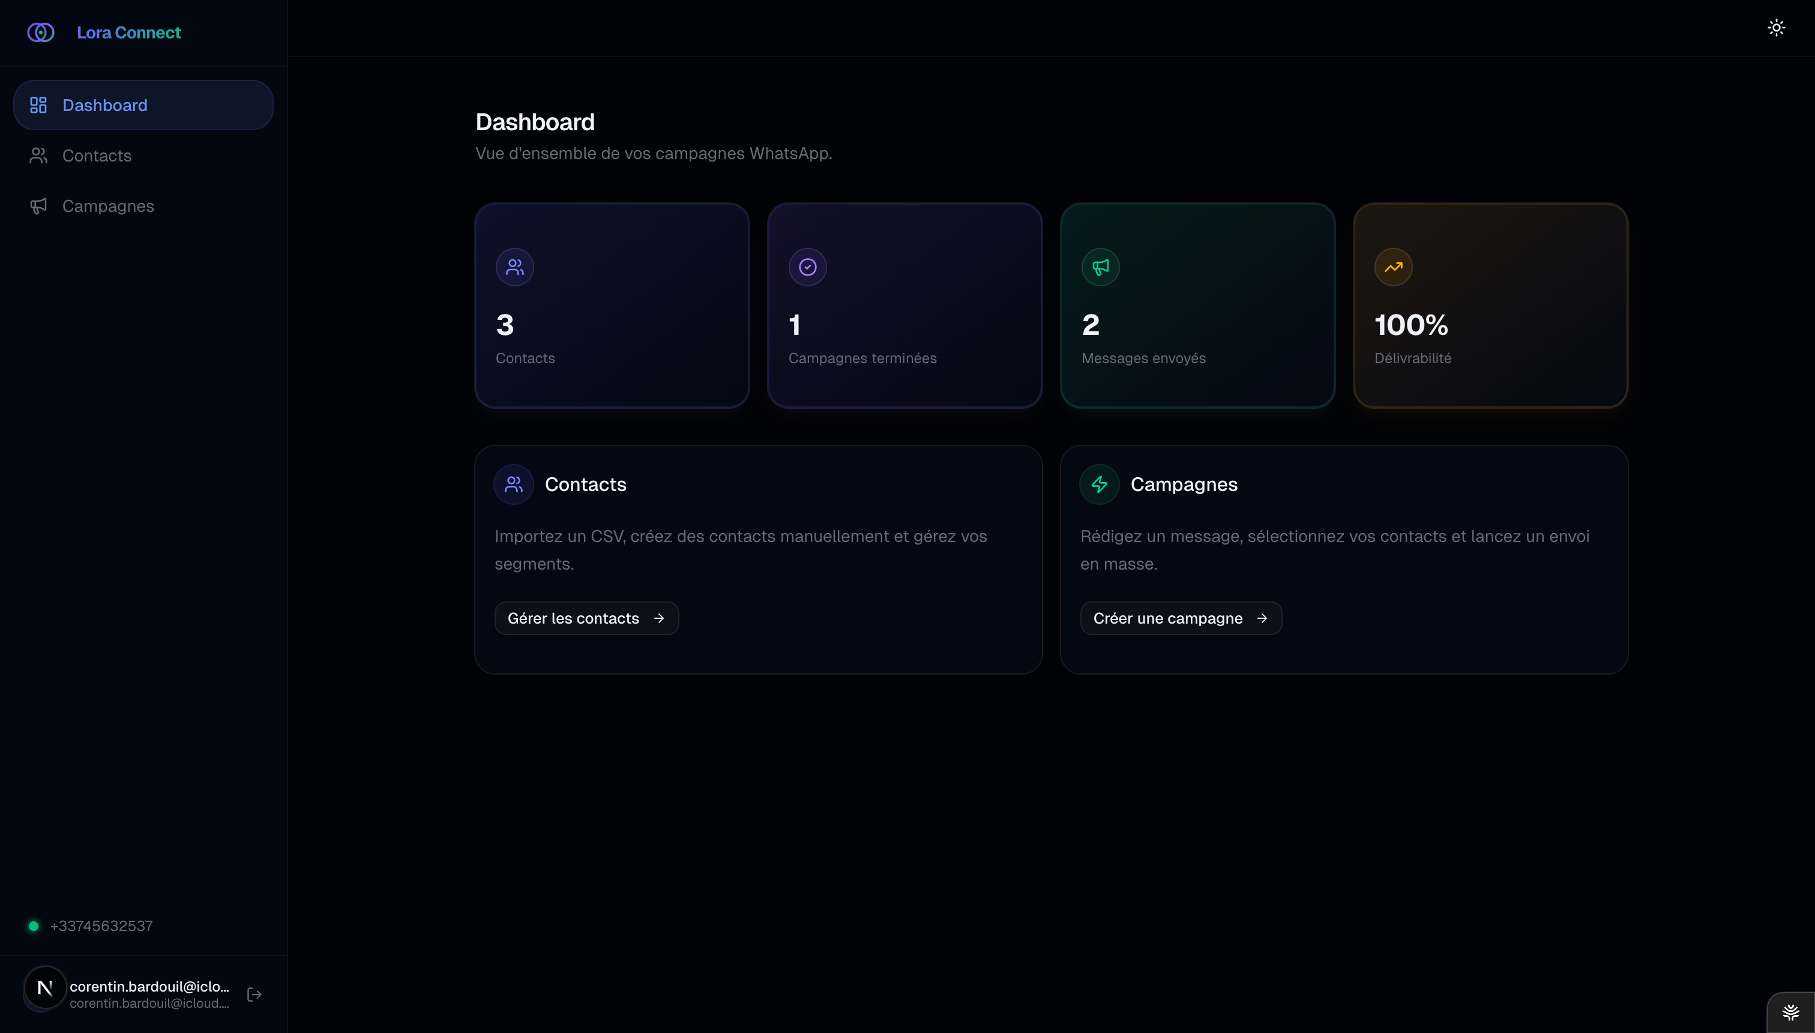The height and width of the screenshot is (1033, 1815).
Task: Click the Rédigez un message description text
Action: pyautogui.click(x=1334, y=550)
